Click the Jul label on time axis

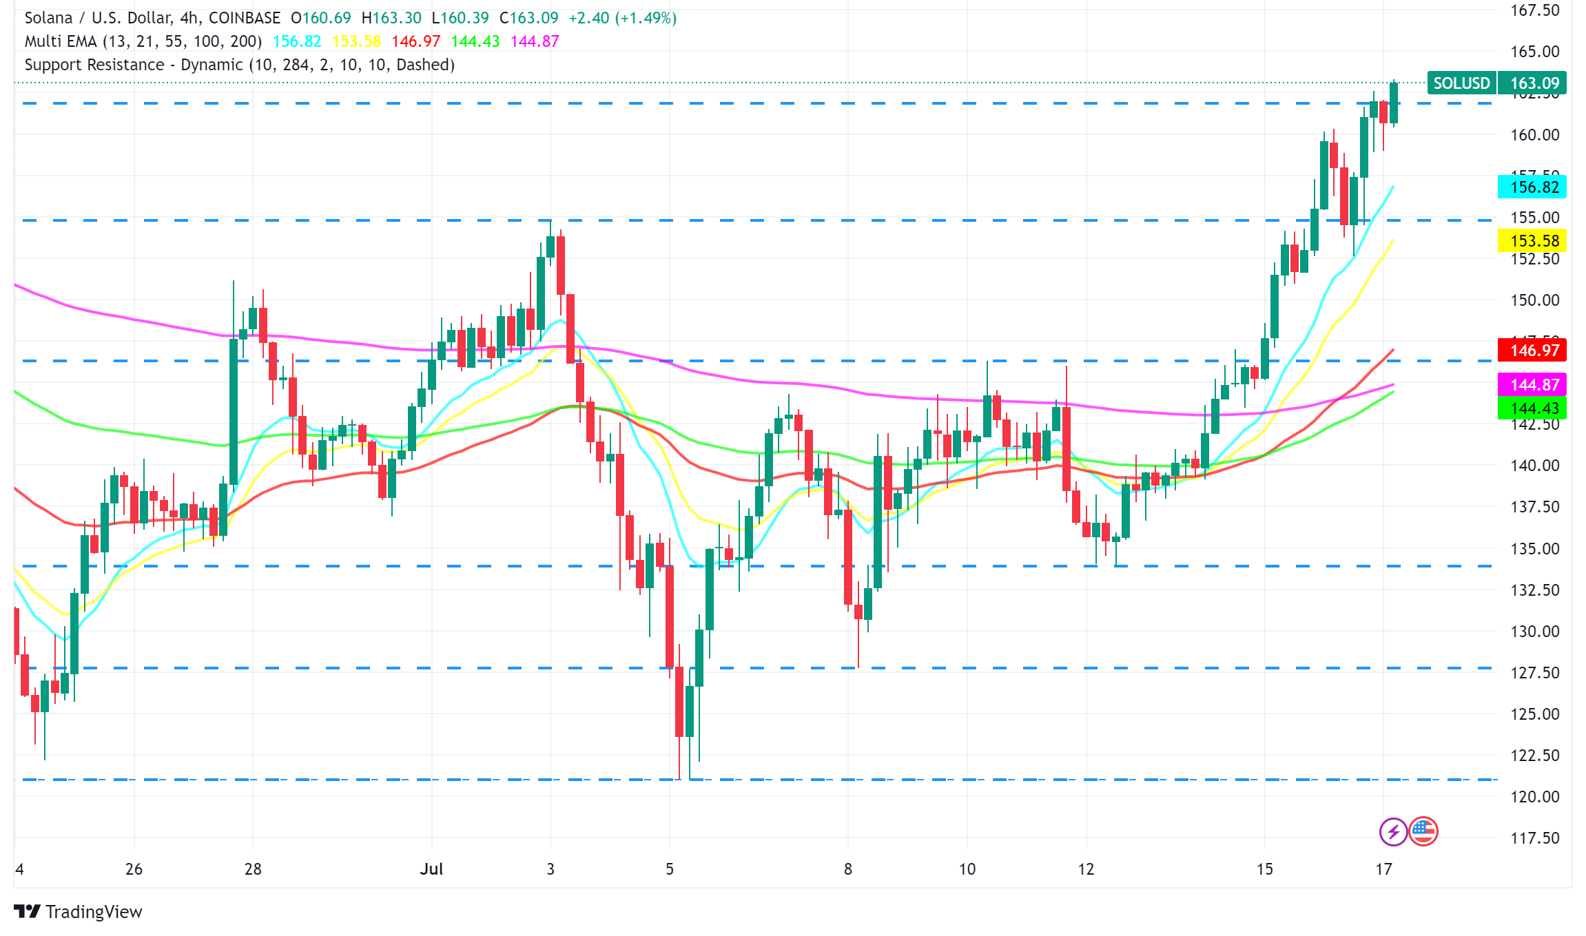pyautogui.click(x=431, y=869)
